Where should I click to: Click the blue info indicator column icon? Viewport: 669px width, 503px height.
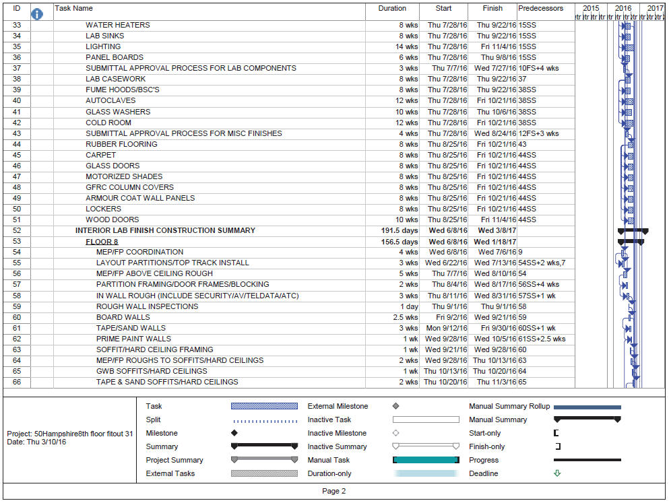(x=38, y=14)
